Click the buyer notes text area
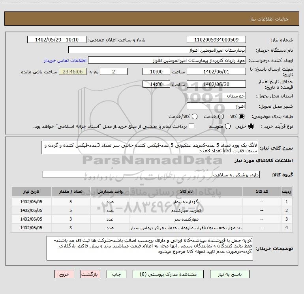 150,248
